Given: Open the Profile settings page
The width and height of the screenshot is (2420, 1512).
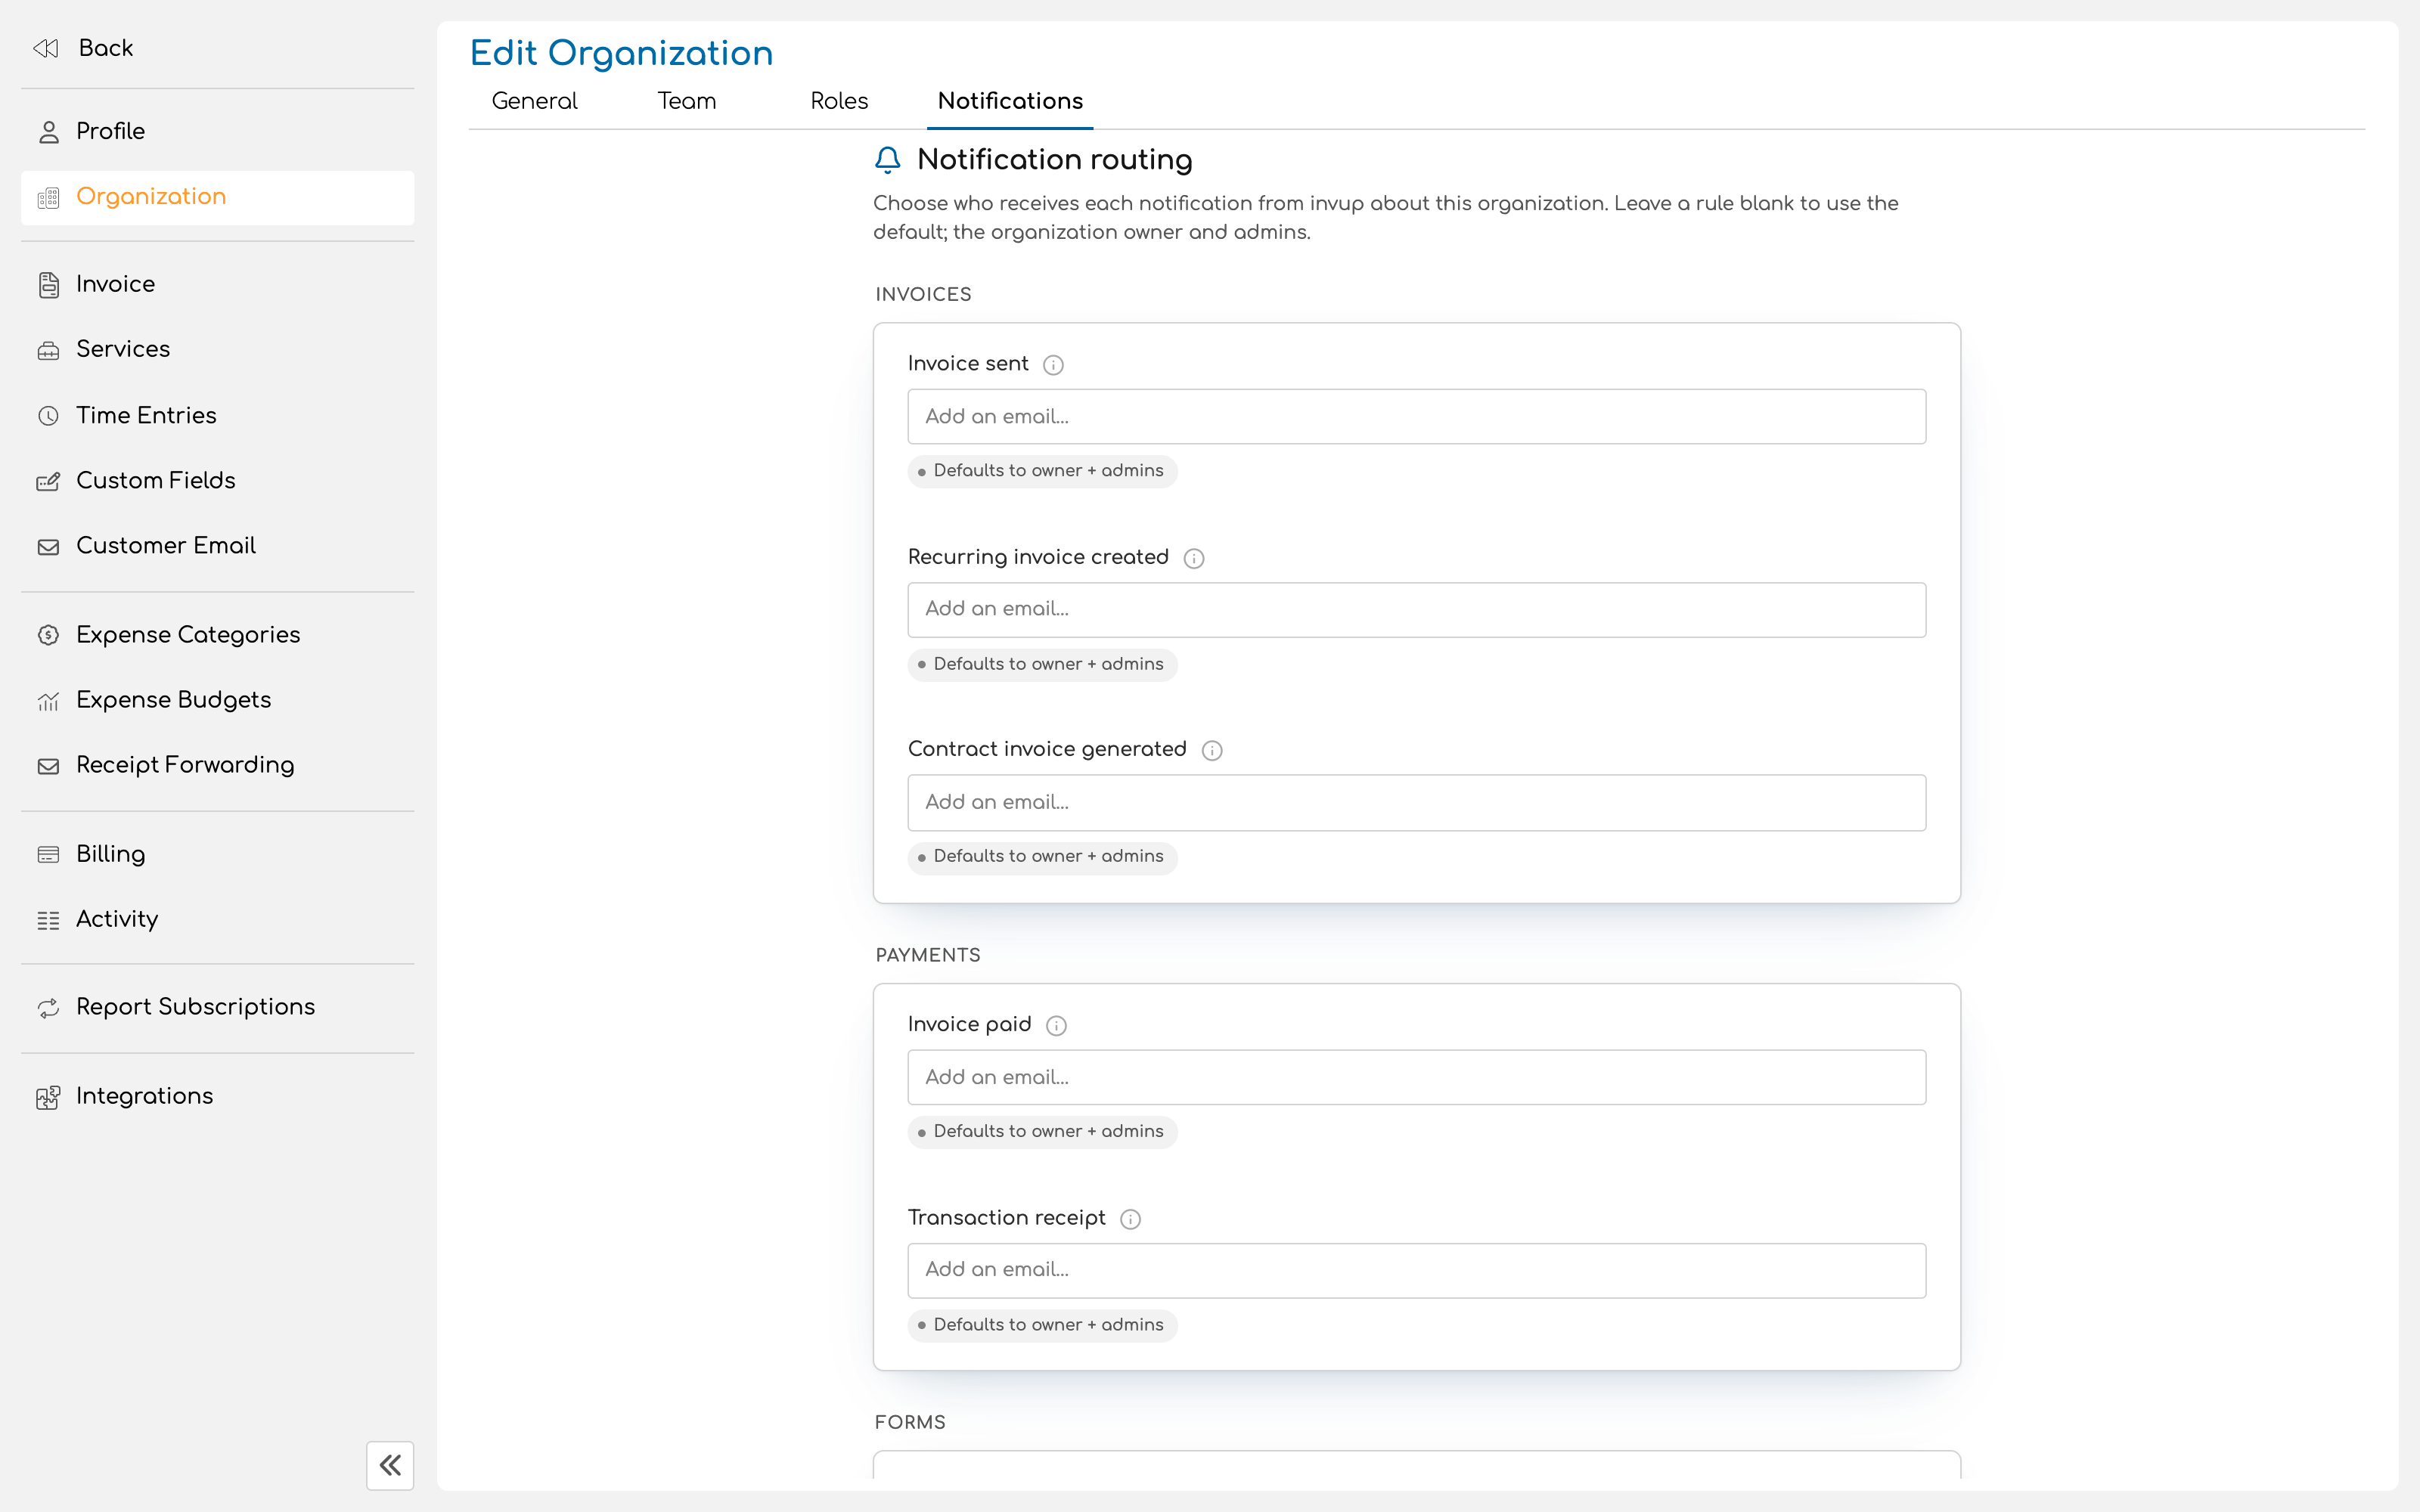Looking at the screenshot, I should pos(217,132).
